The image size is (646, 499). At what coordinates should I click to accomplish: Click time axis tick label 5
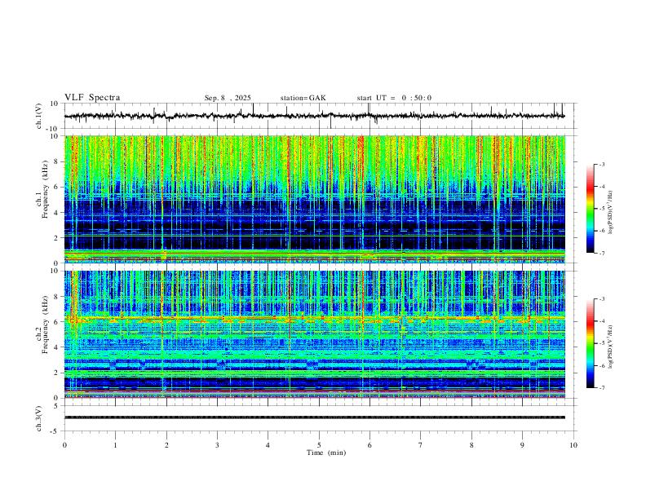319,445
